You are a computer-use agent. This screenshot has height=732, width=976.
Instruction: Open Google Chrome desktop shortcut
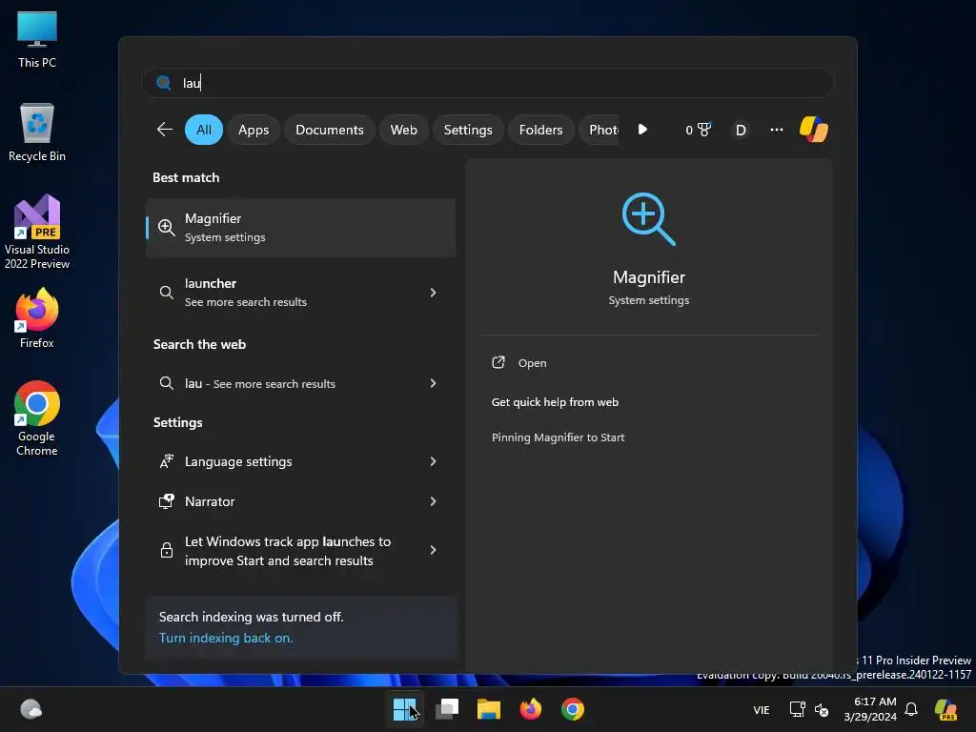(x=37, y=418)
